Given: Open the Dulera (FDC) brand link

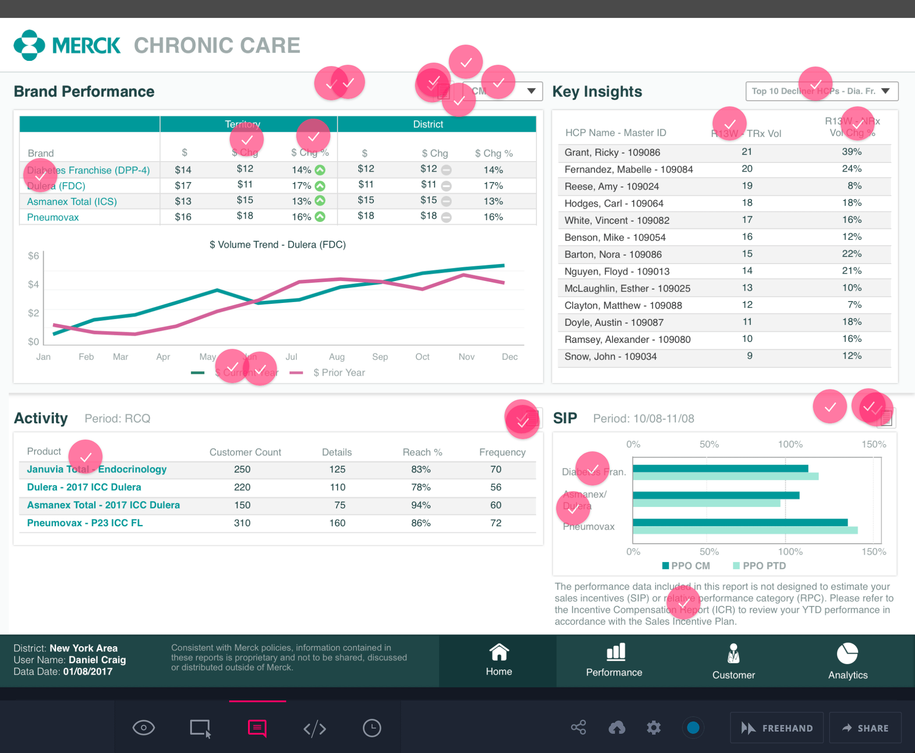Looking at the screenshot, I should (x=56, y=186).
